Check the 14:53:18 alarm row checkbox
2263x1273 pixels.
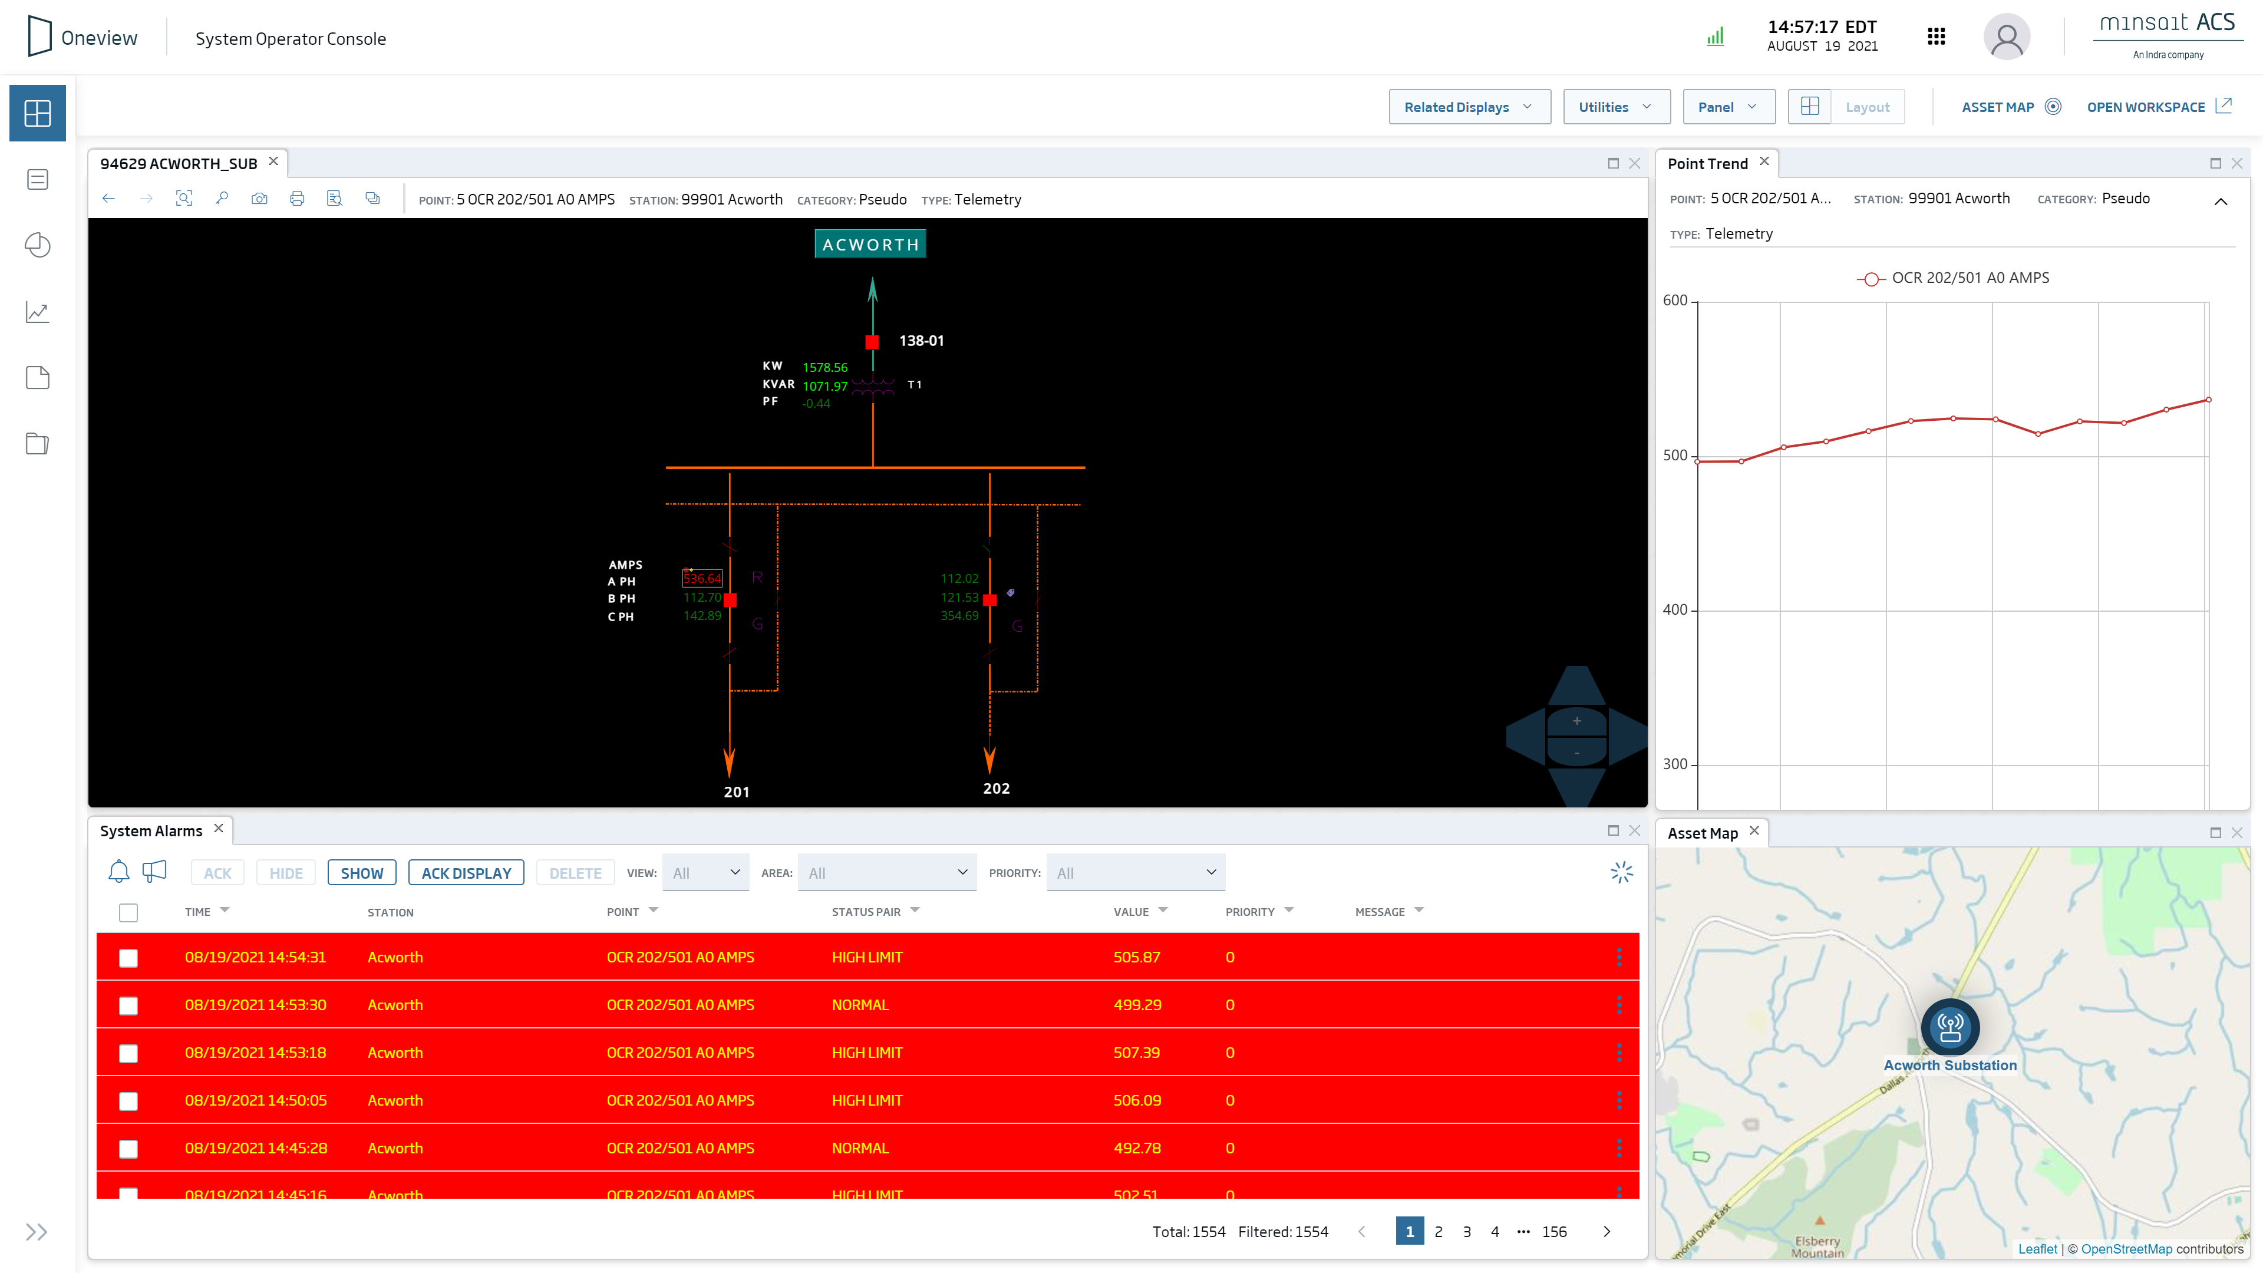[128, 1053]
